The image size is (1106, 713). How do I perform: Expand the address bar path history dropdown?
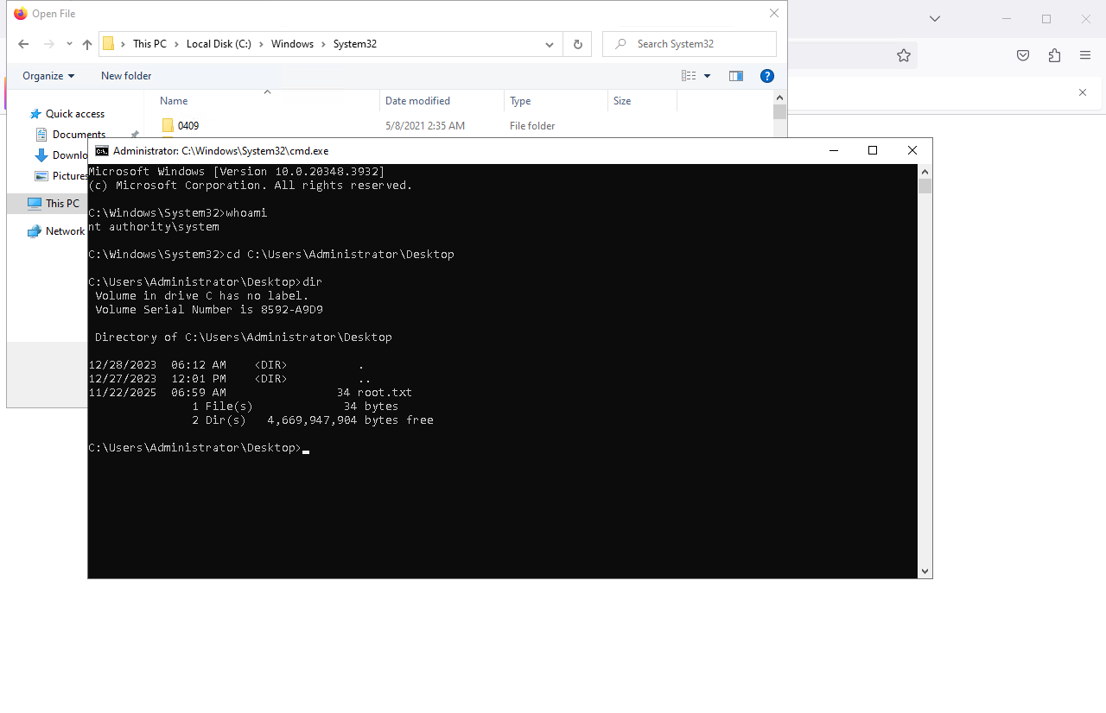coord(550,44)
